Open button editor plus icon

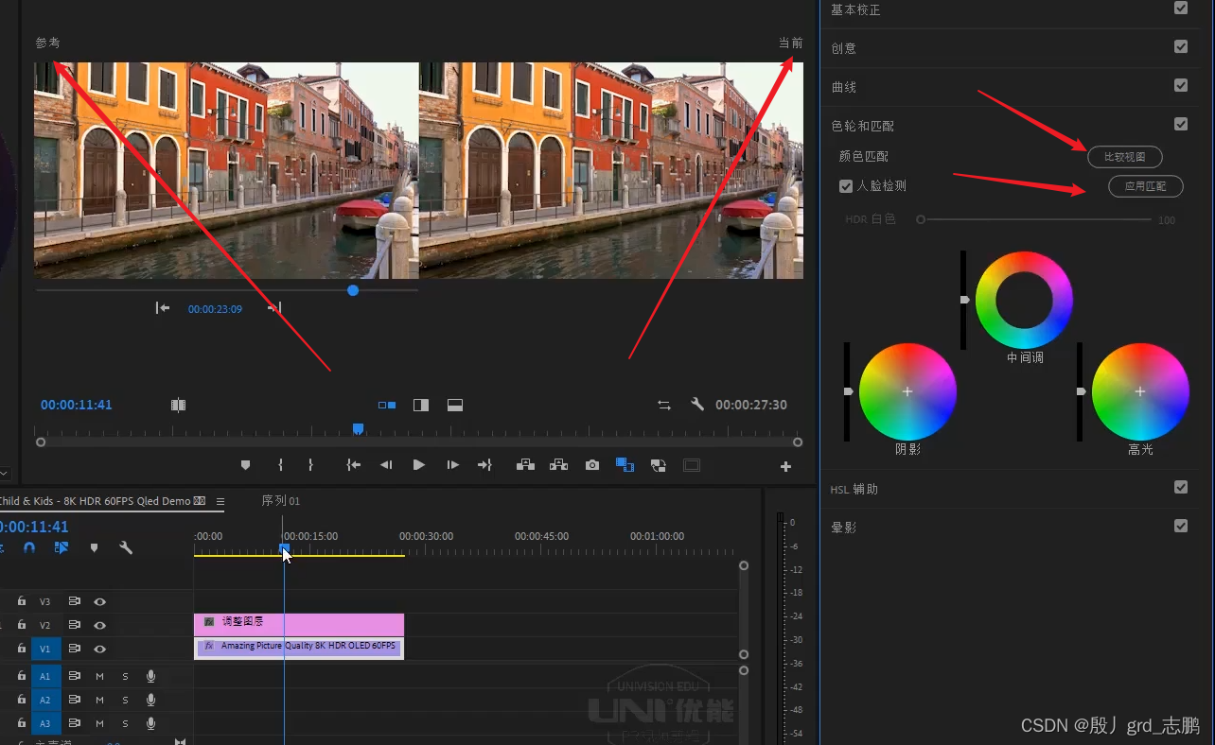point(785,466)
